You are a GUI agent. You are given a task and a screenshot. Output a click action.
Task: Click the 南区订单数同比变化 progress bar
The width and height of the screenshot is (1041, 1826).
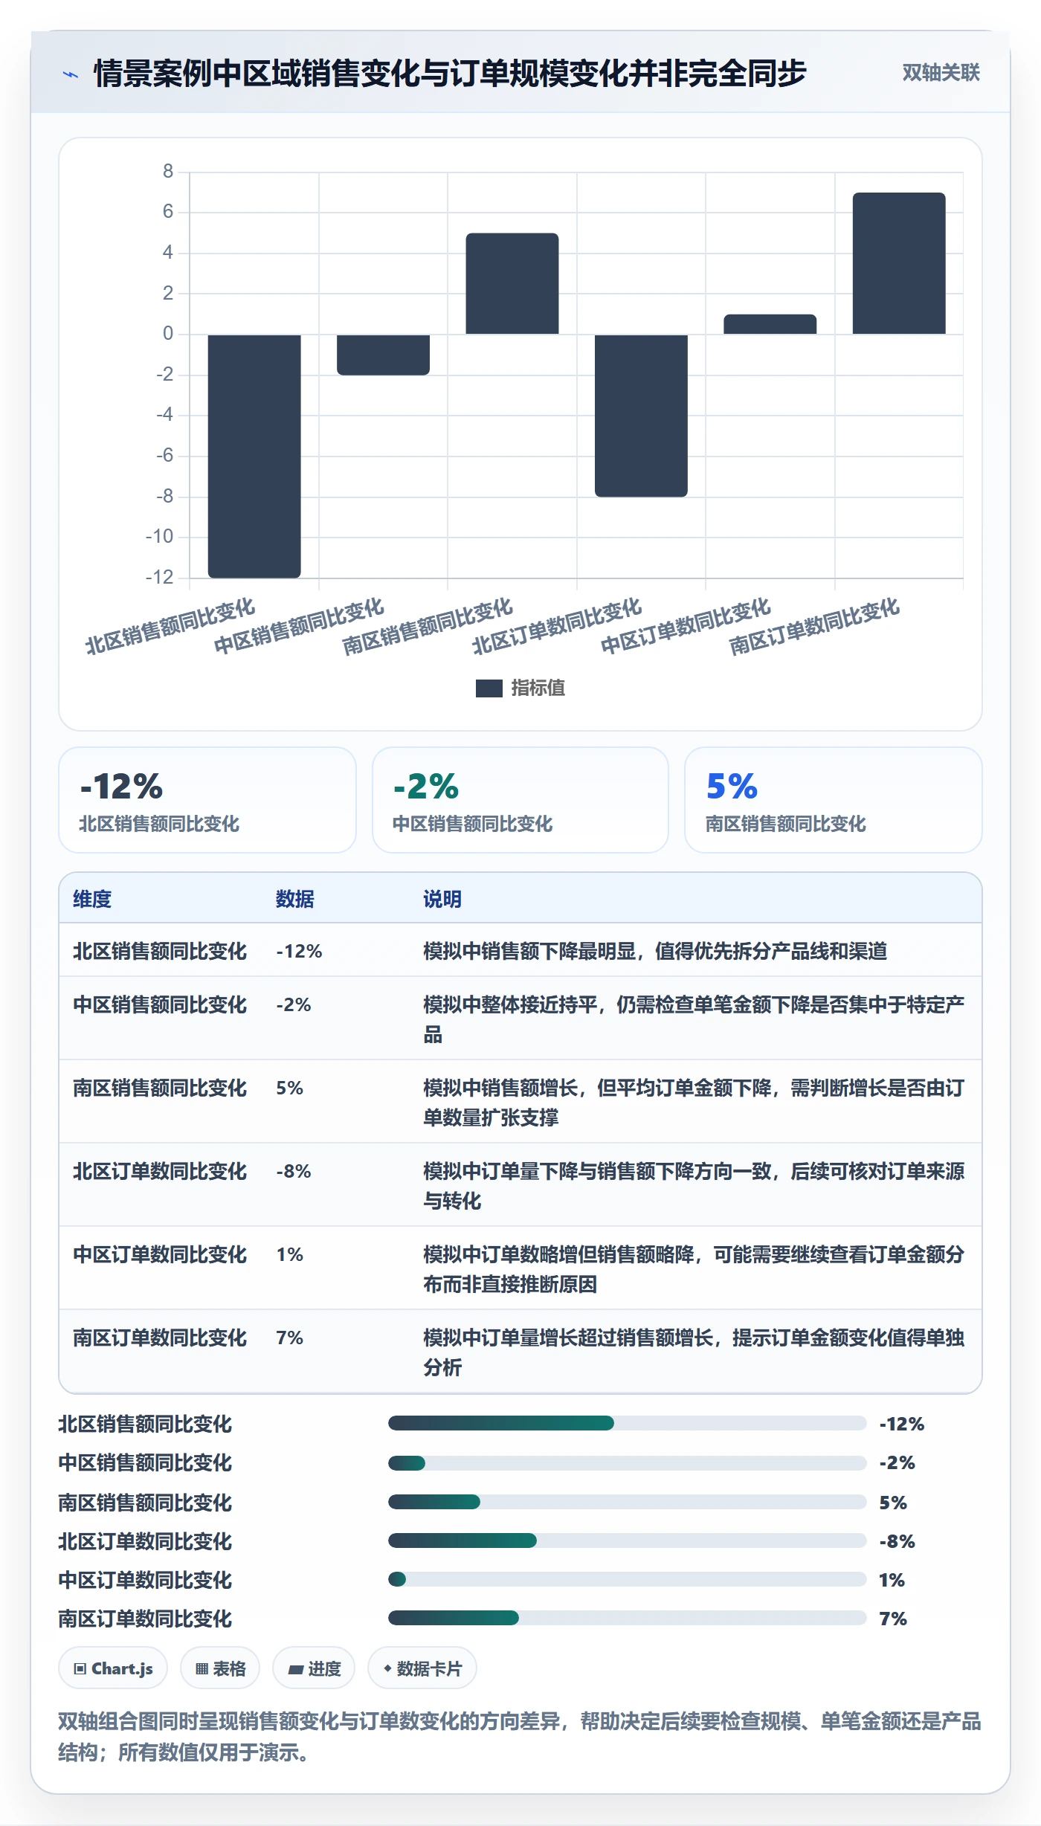point(627,1618)
